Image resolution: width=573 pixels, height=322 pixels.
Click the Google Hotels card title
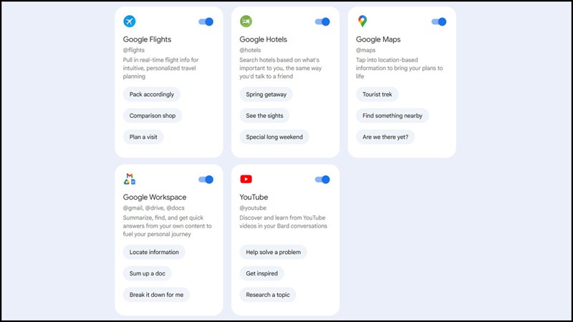point(263,39)
